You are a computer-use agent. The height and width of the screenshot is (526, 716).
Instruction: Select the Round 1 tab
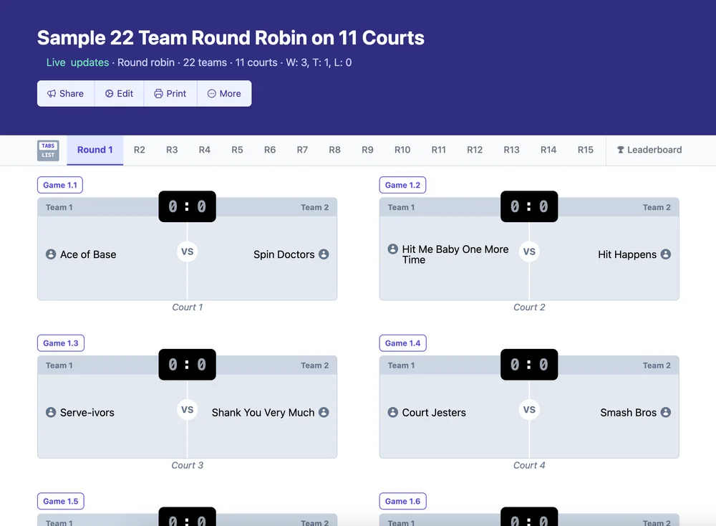click(95, 150)
